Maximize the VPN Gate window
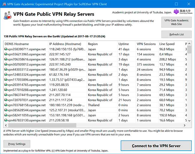The image size is (195, 154). click(x=176, y=4)
